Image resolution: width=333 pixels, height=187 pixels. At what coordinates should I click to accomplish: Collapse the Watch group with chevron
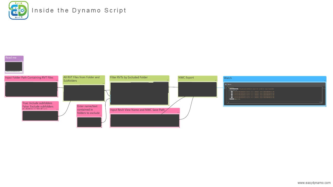[324, 81]
